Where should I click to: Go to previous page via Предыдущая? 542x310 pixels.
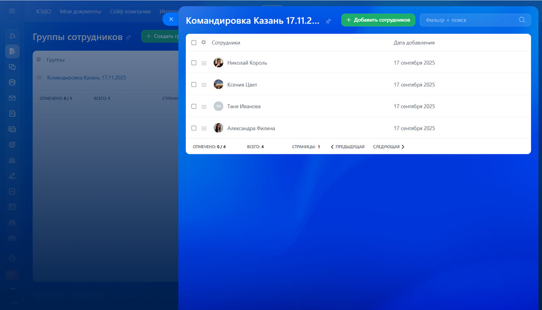tap(348, 147)
